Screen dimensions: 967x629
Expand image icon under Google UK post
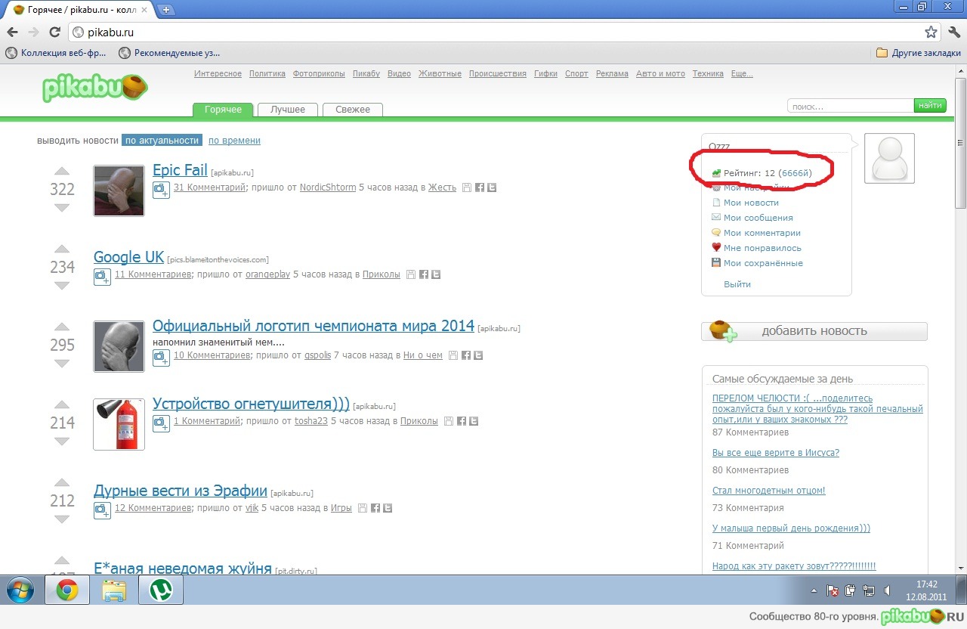point(102,277)
